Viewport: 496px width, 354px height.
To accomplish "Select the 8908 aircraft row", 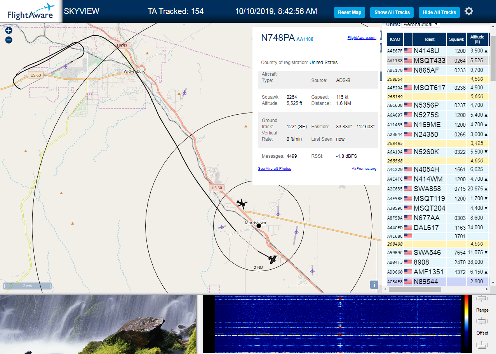I will (438, 262).
